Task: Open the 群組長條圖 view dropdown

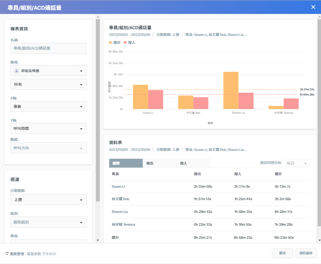Action: (48, 71)
